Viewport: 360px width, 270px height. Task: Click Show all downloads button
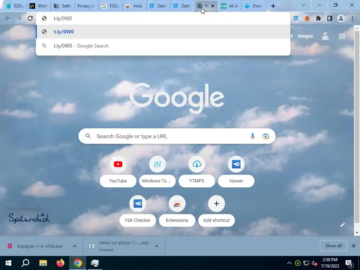pos(333,246)
